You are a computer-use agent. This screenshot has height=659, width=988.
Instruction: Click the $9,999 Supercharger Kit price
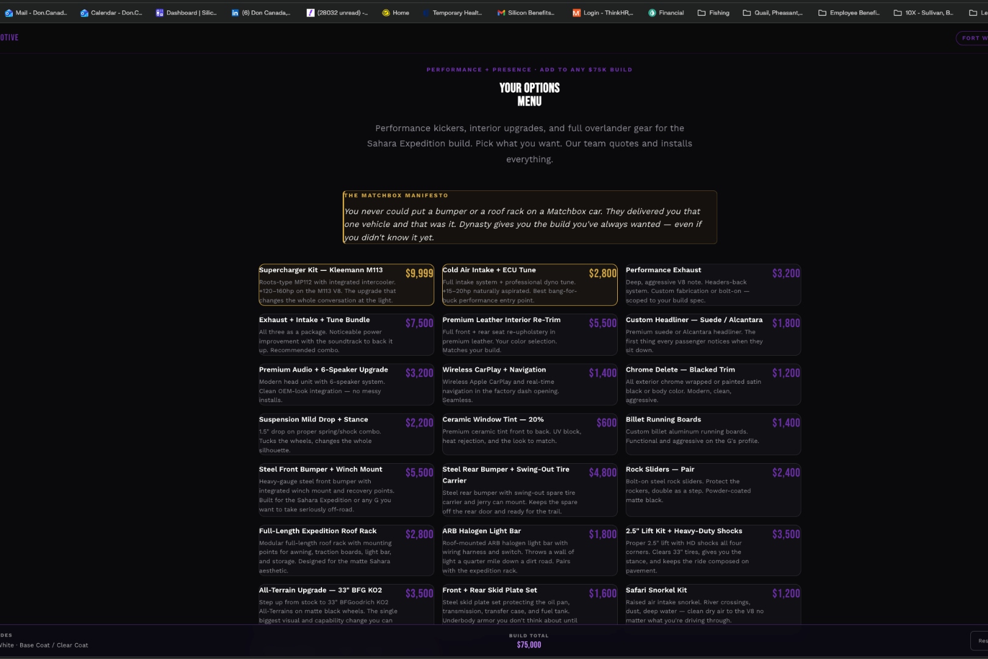420,273
